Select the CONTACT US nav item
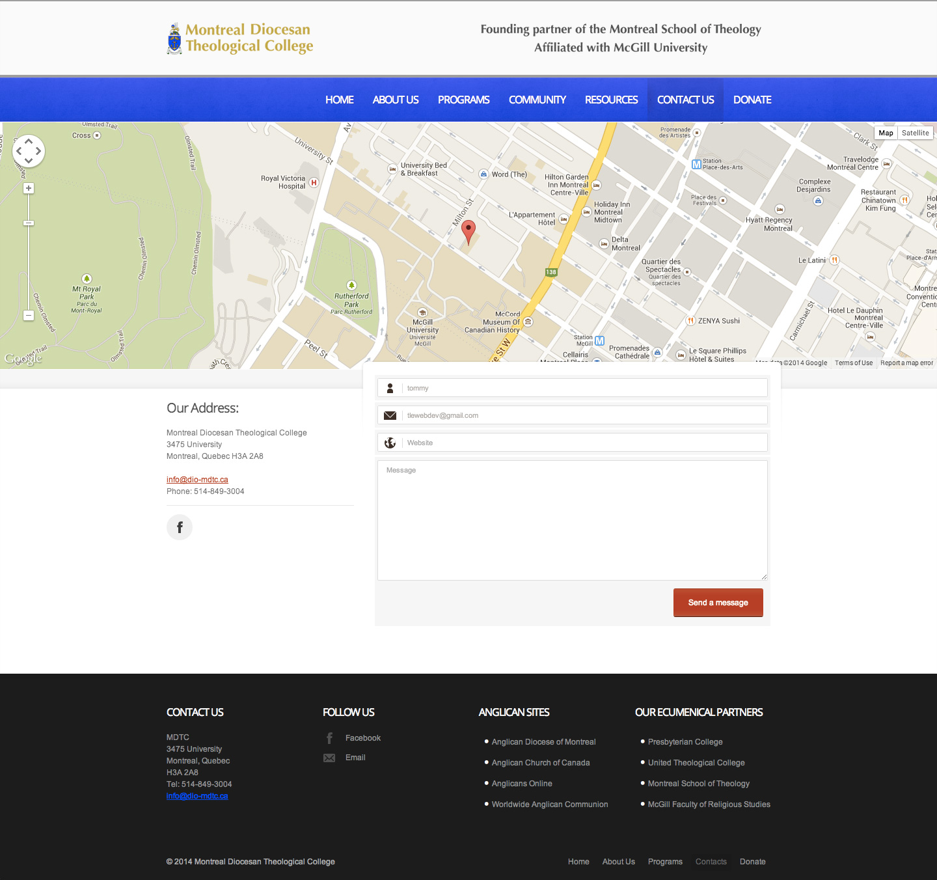937x880 pixels. pyautogui.click(x=686, y=100)
